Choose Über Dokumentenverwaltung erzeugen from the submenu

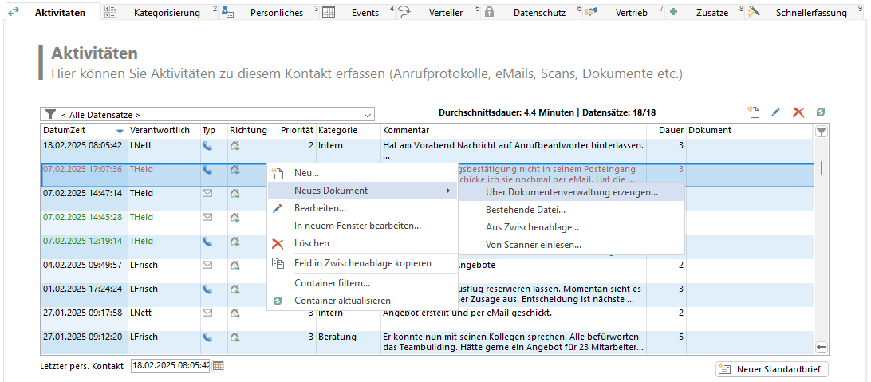[x=571, y=192]
